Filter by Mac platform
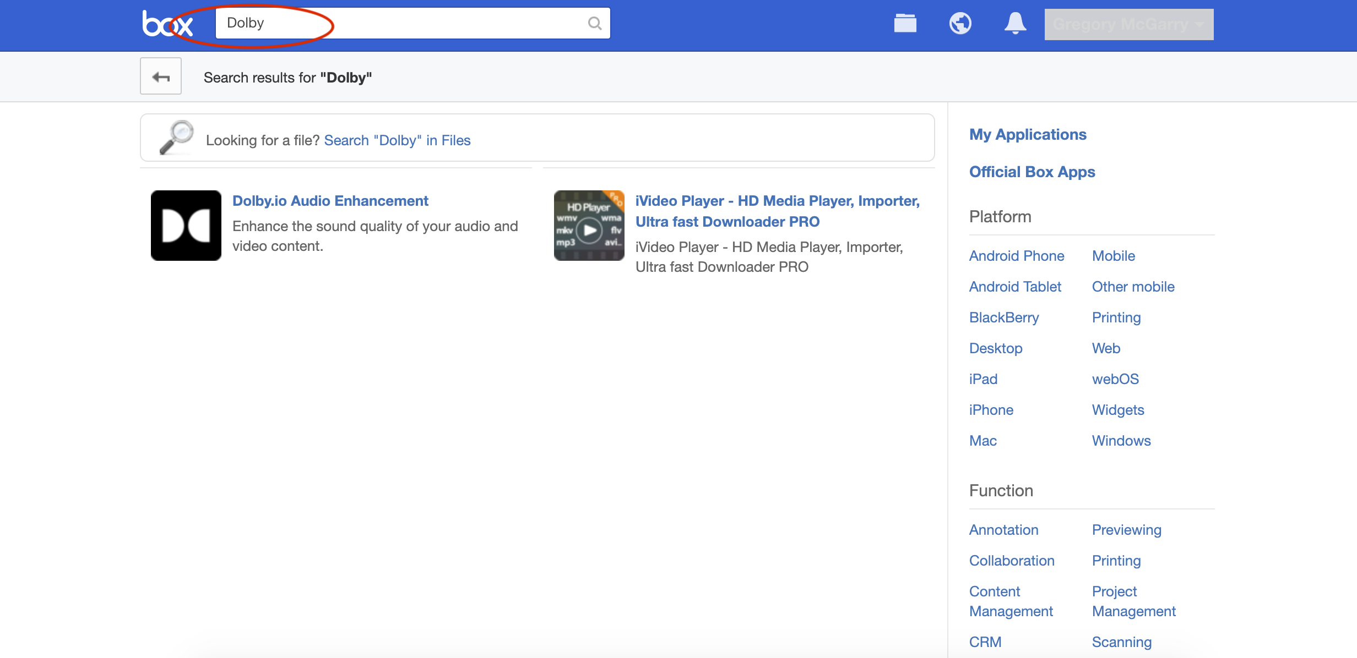This screenshot has height=658, width=1357. 983,441
